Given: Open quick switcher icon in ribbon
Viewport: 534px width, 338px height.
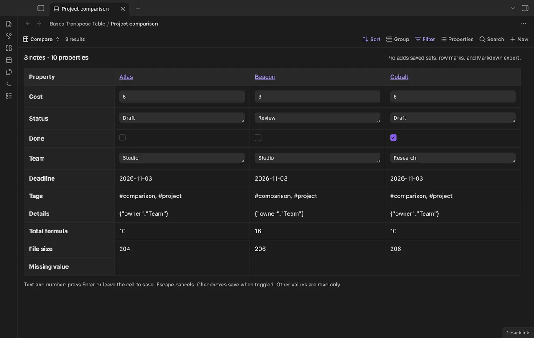Looking at the screenshot, I should (x=8, y=24).
